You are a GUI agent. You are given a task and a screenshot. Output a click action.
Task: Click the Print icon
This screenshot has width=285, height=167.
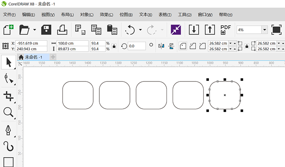[62, 30]
